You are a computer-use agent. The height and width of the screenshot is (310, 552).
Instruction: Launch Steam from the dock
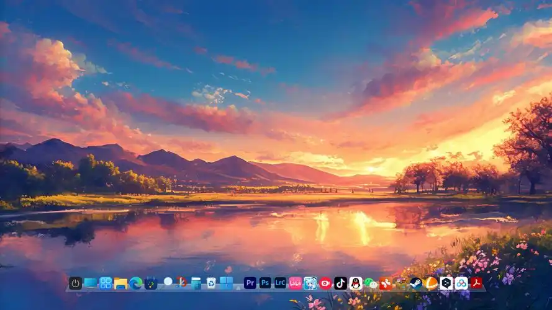click(x=416, y=283)
